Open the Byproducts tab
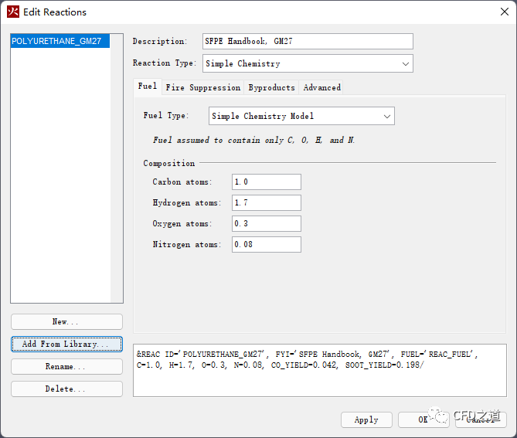Viewport: 517px width, 438px height. 271,87
